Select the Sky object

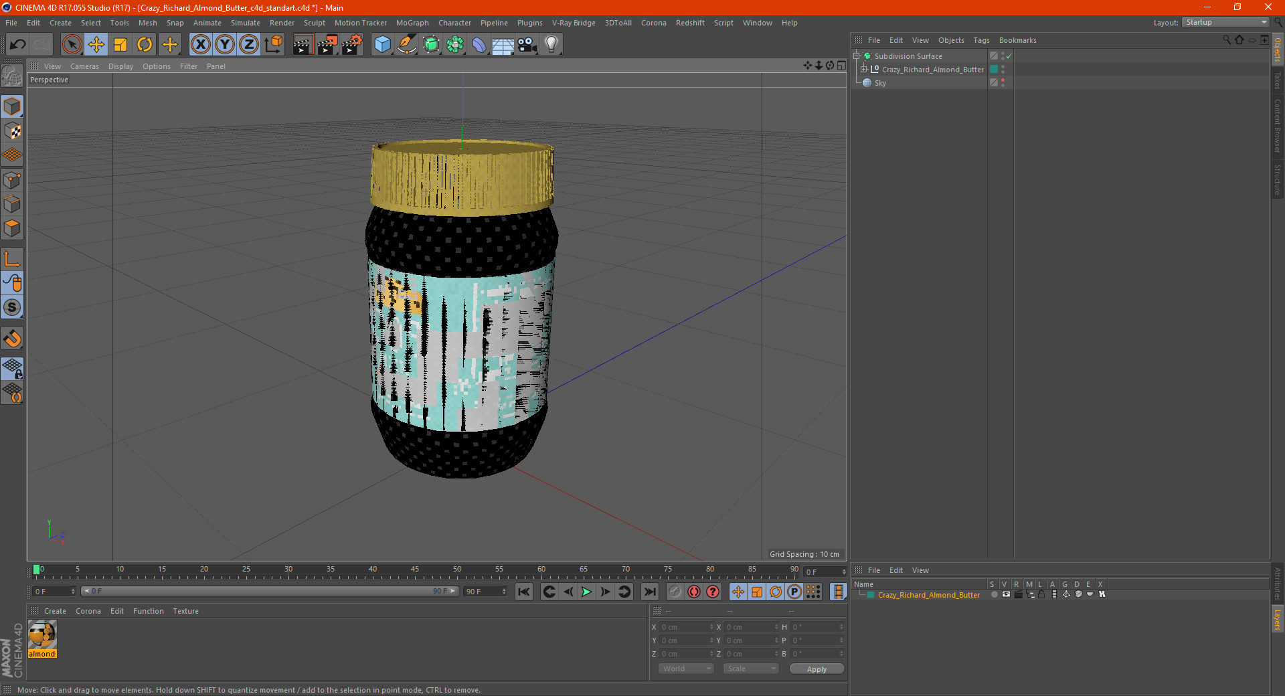point(880,83)
